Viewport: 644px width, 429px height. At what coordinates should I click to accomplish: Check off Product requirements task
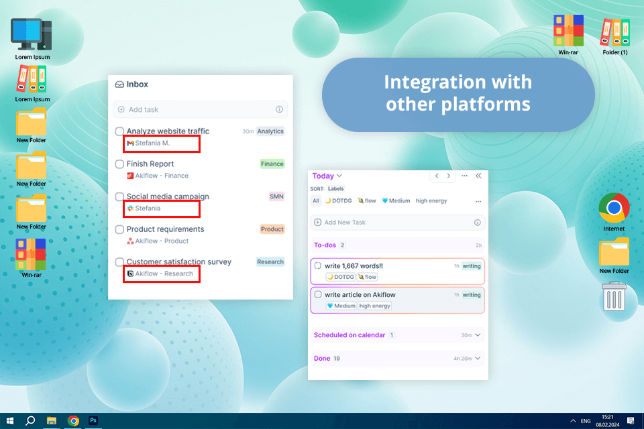click(x=119, y=229)
